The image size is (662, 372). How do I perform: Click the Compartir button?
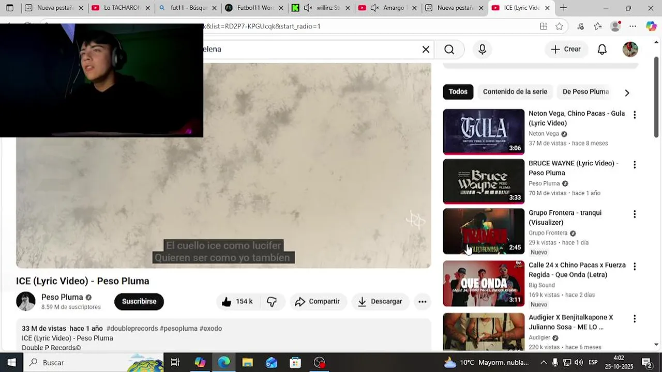pos(317,302)
